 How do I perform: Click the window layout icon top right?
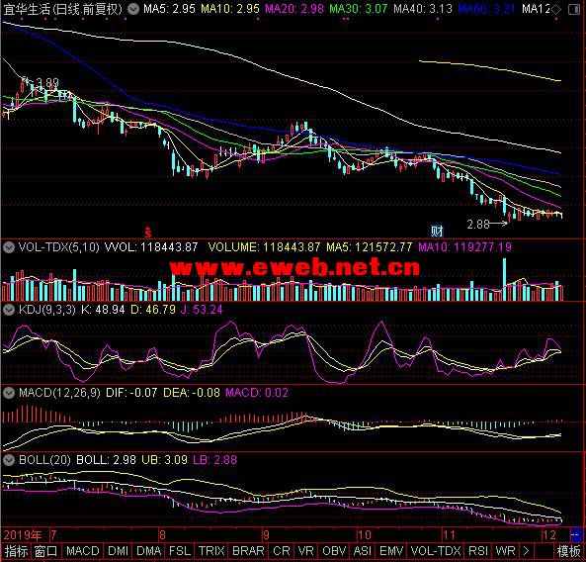coord(574,10)
